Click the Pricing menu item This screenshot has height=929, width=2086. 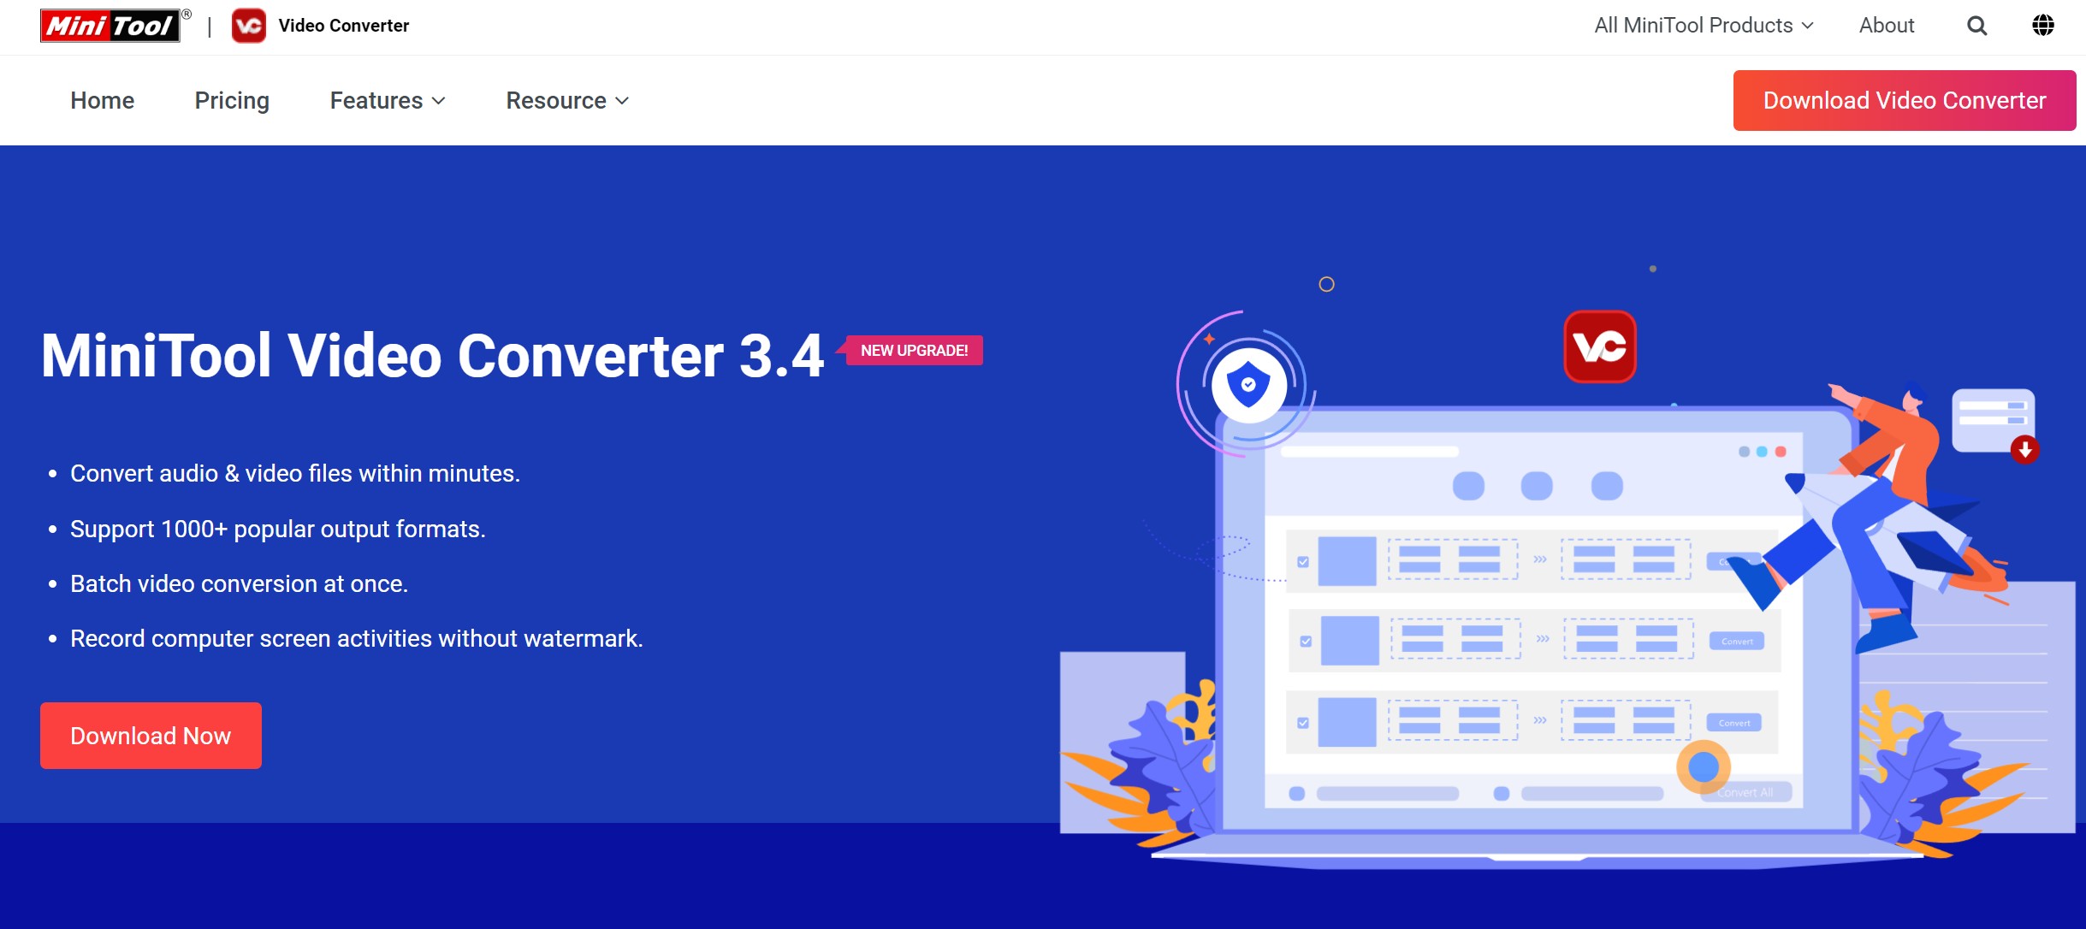(233, 100)
